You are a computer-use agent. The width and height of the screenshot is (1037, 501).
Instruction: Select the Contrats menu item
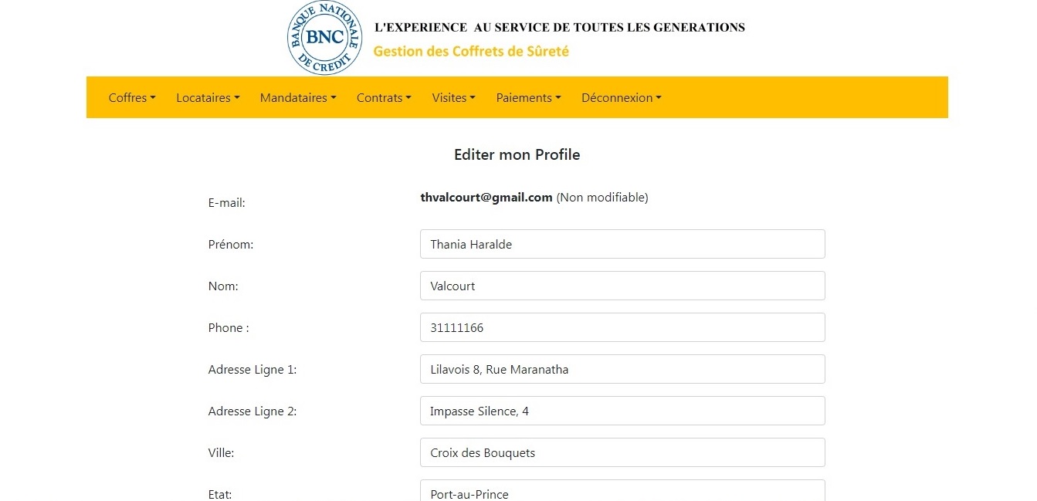pyautogui.click(x=384, y=98)
